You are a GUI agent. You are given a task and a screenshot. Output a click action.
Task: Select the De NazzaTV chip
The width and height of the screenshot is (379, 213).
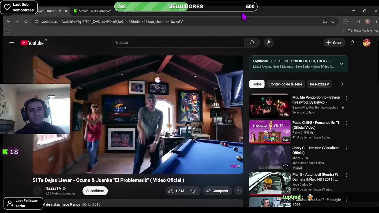pyautogui.click(x=319, y=84)
